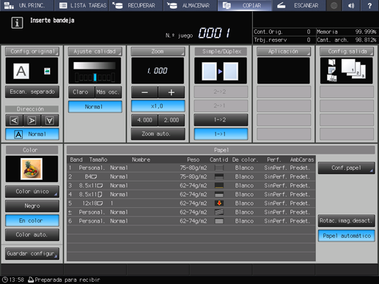The image size is (379, 284).
Task: Open the Ajuste calidad menu
Action: tap(95, 51)
